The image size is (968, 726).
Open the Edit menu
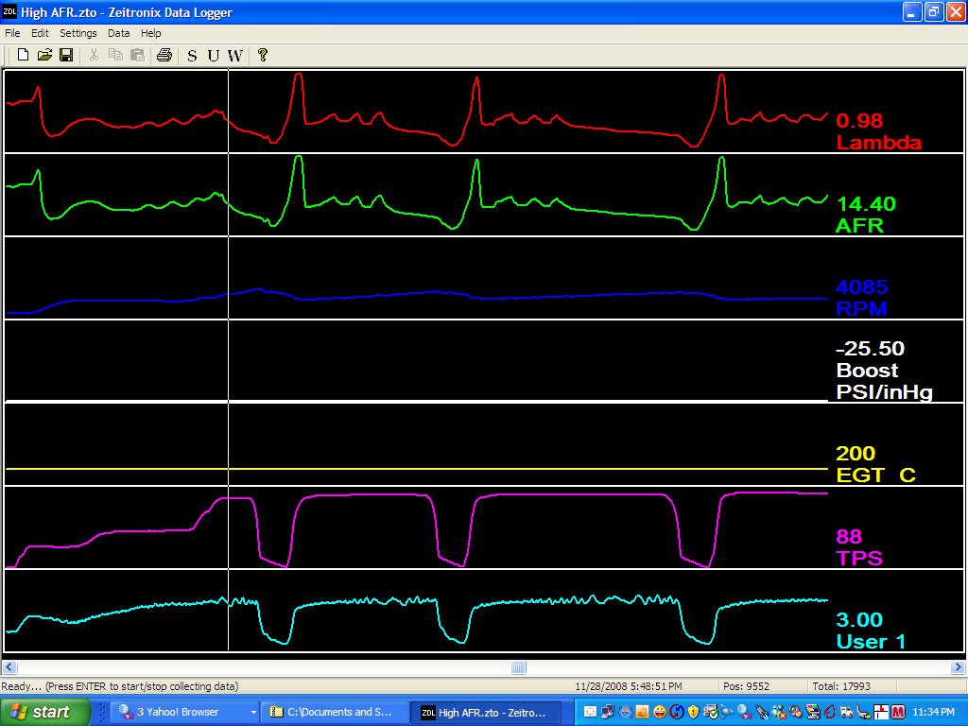(40, 33)
